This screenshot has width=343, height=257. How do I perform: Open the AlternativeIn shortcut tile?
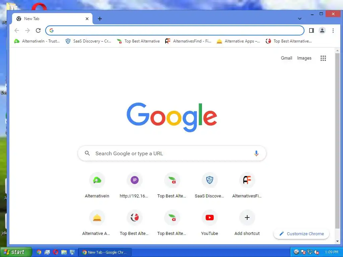click(x=97, y=185)
